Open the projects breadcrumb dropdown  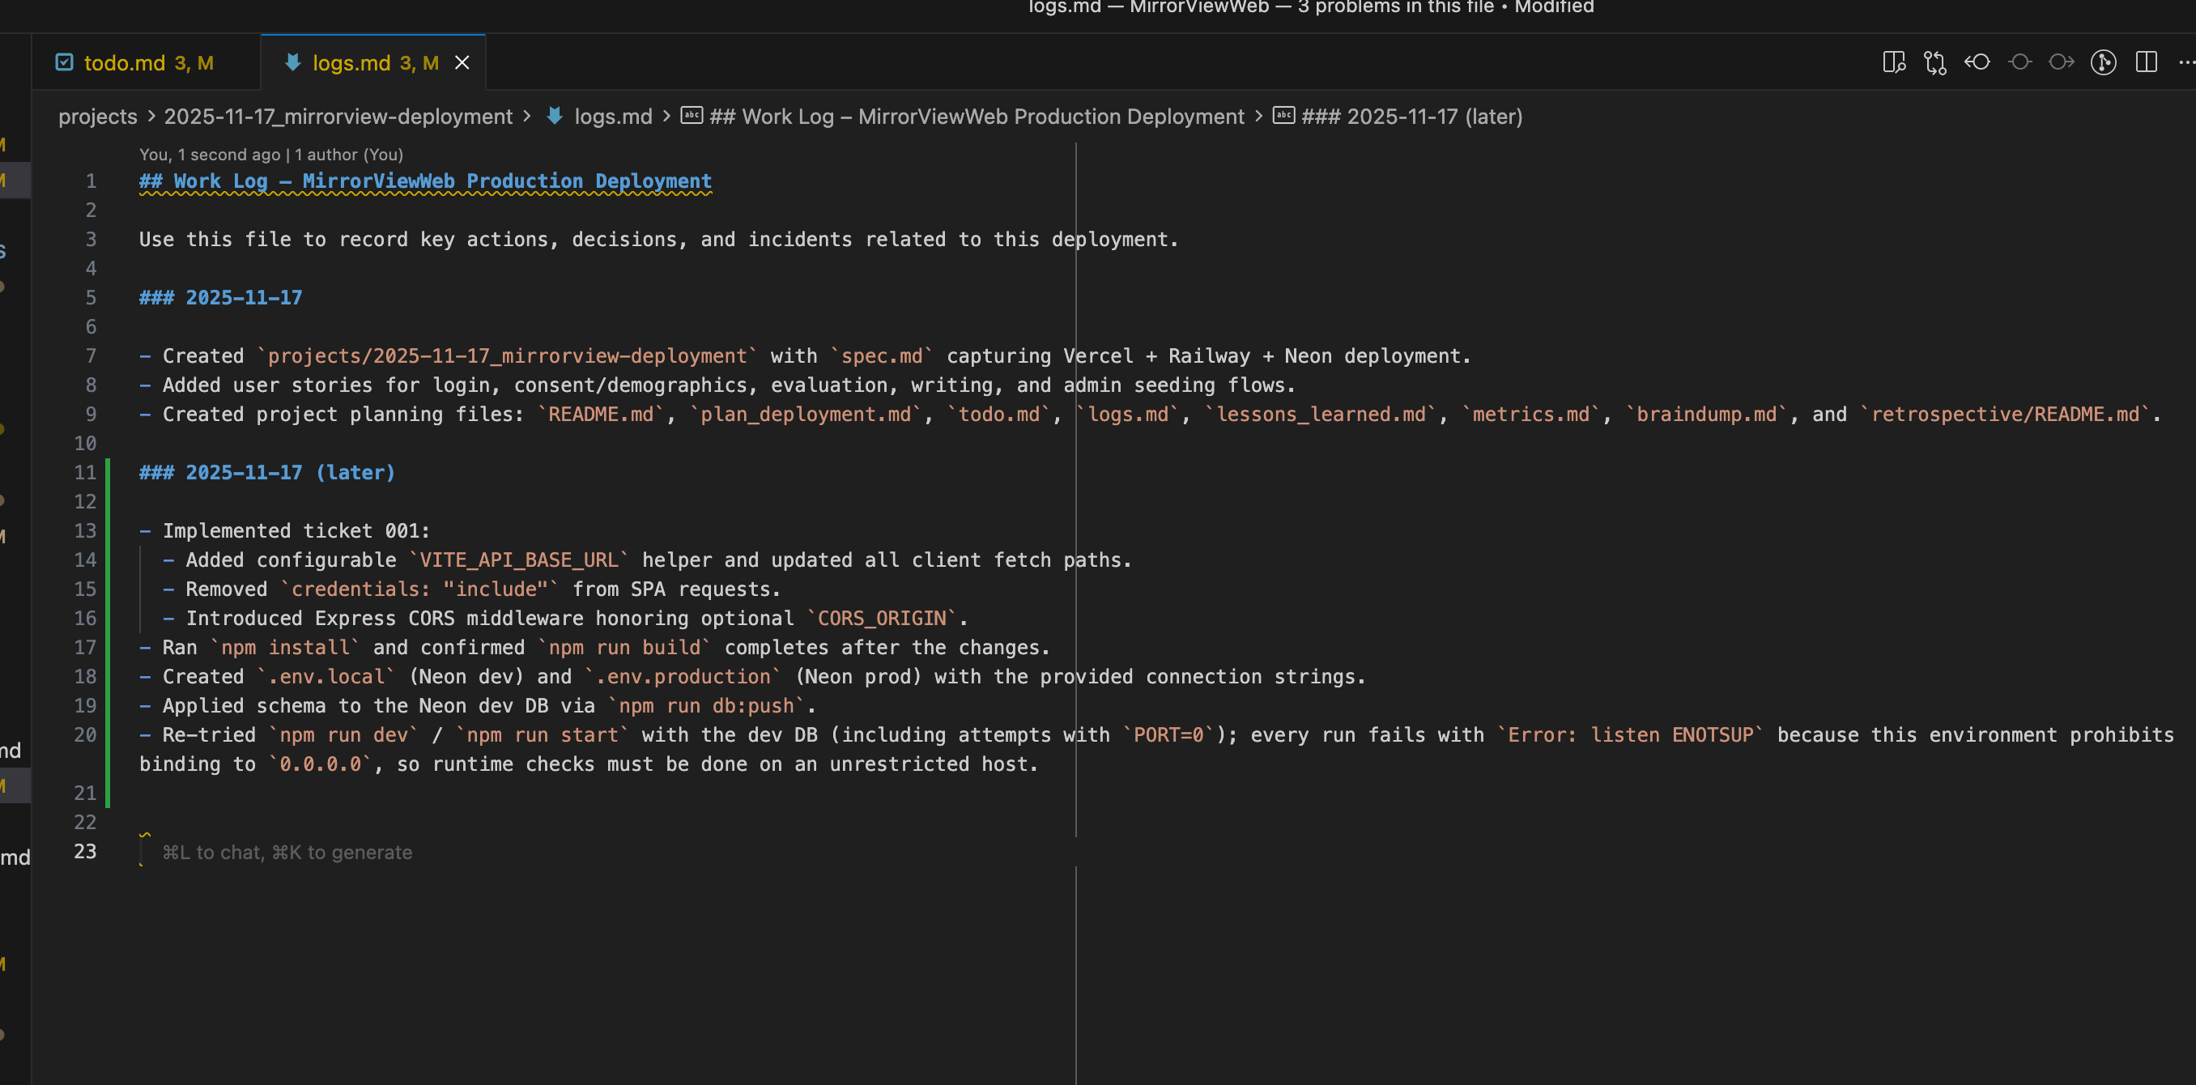coord(97,117)
